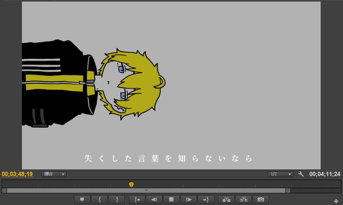Export frame using the camera icon
Viewport: 343px width, 205px height.
coord(260,199)
